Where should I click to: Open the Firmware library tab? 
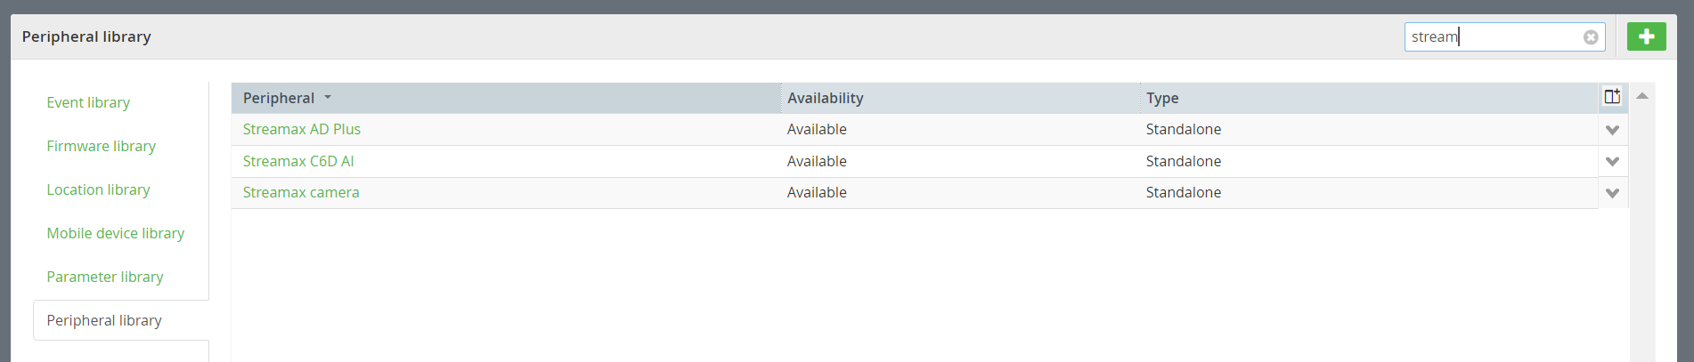click(x=102, y=146)
